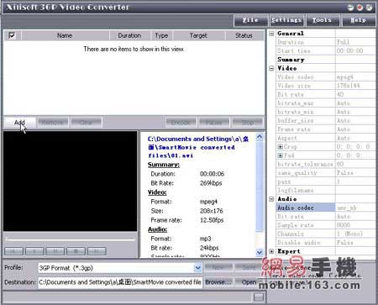Click the Status column header

[x=244, y=35]
